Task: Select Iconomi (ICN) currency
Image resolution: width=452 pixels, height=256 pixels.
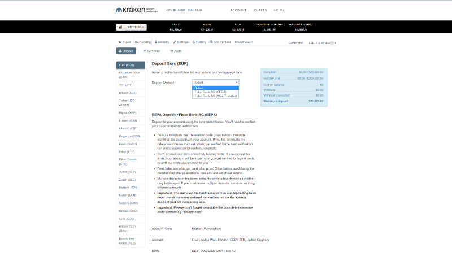Action: pyautogui.click(x=131, y=188)
